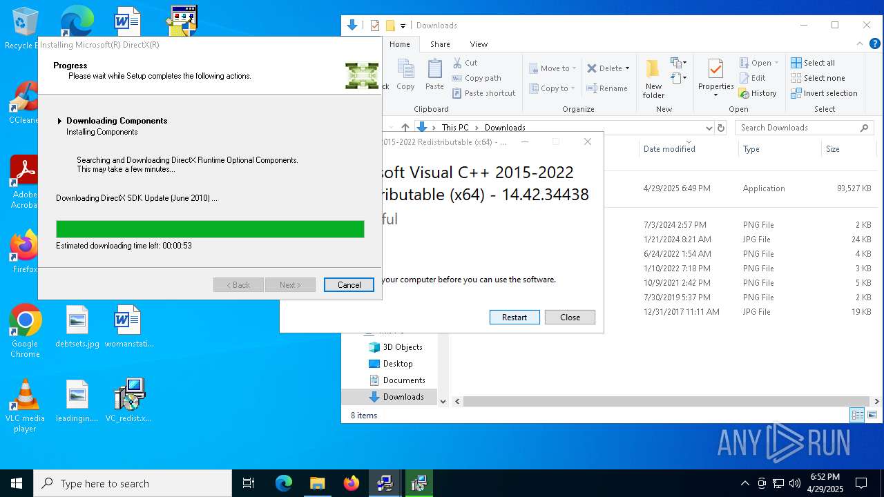
Task: Click Copy path in the Clipboard group
Action: pos(477,78)
